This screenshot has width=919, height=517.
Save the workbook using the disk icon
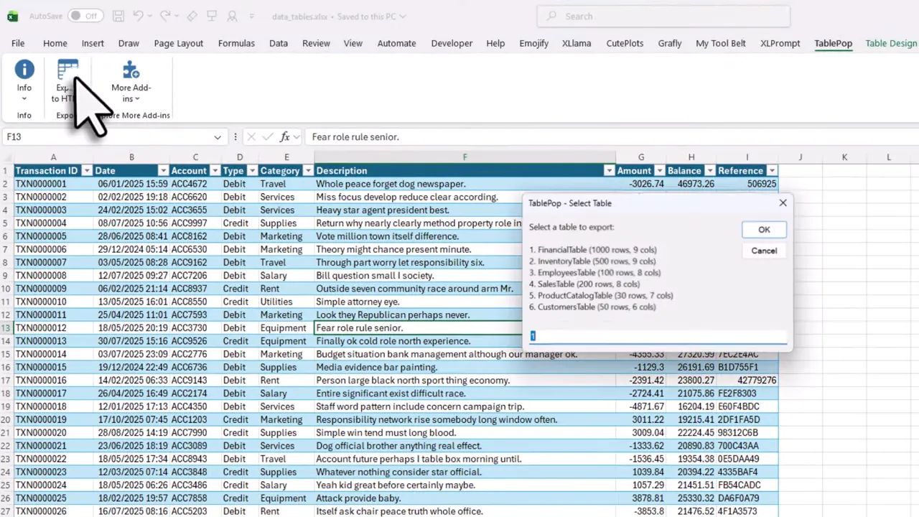click(118, 16)
